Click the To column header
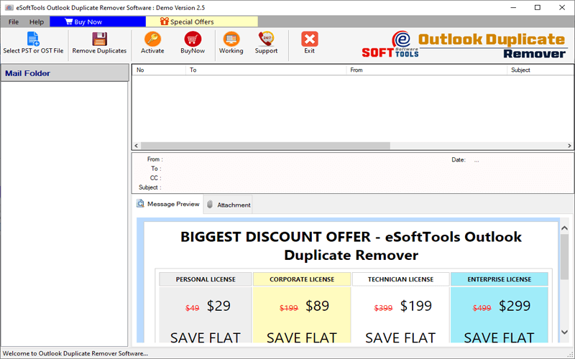The image size is (575, 359). point(266,70)
